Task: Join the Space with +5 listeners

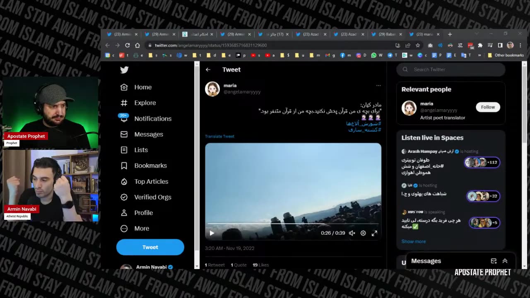Action: (x=484, y=223)
